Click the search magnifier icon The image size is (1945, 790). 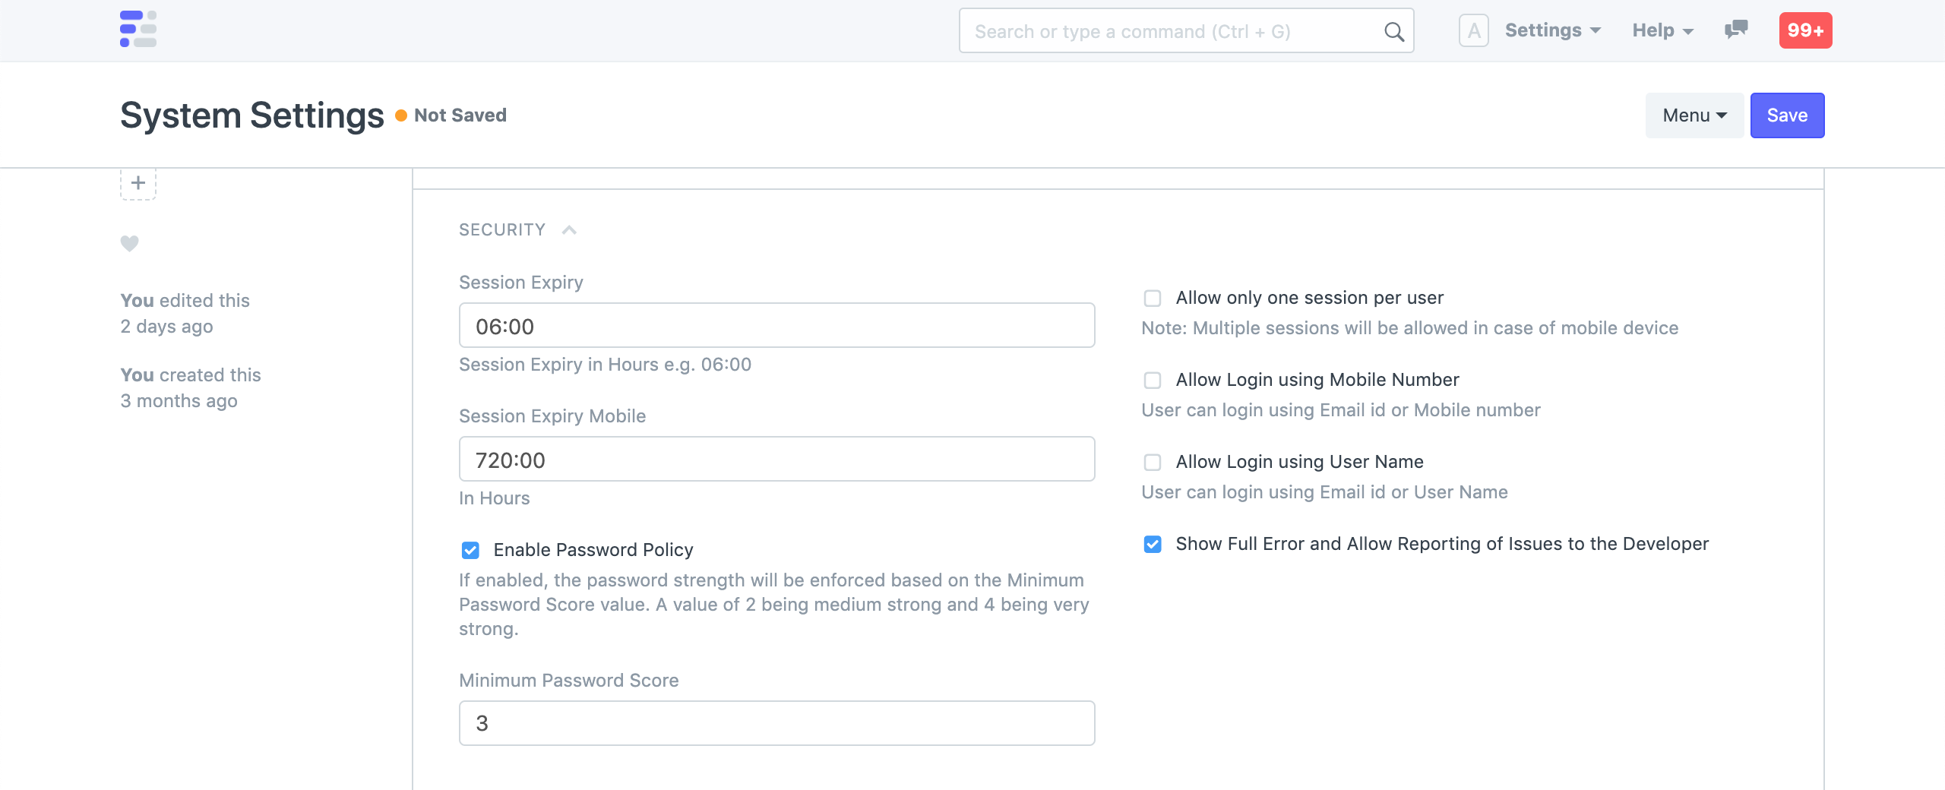pyautogui.click(x=1393, y=31)
